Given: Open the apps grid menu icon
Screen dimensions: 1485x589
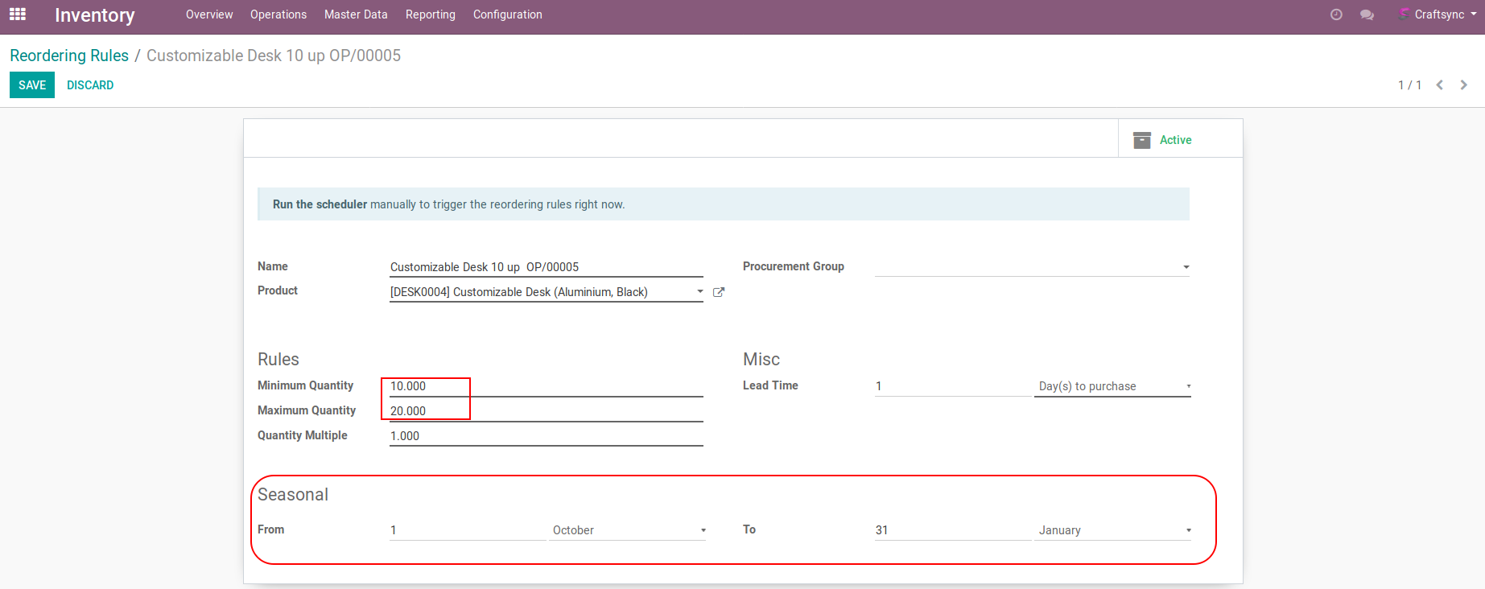Looking at the screenshot, I should (x=18, y=14).
